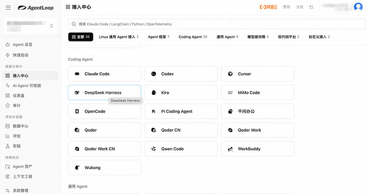Select the Agent 框架 7 tab

click(x=158, y=37)
